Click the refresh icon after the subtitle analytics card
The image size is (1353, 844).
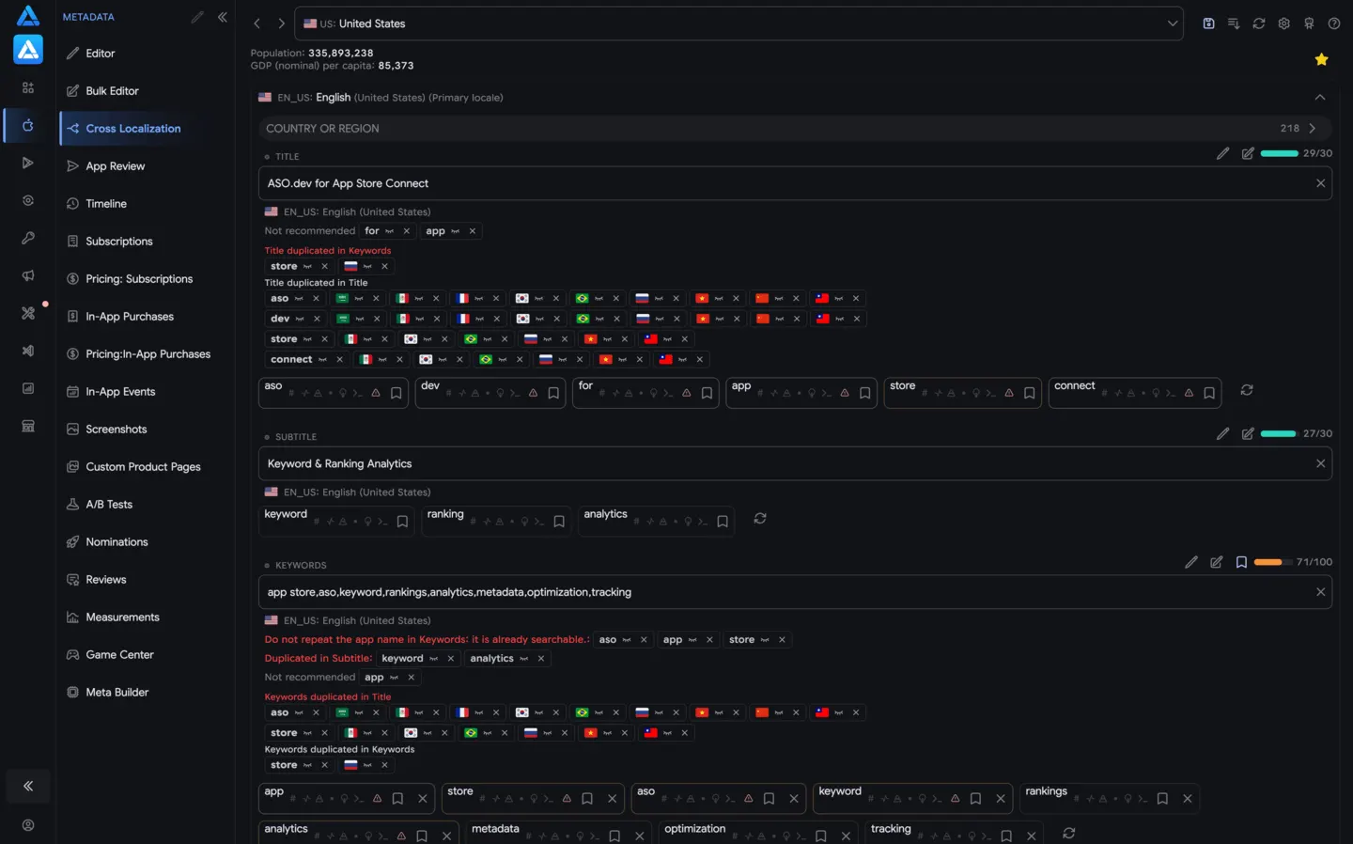(x=760, y=518)
